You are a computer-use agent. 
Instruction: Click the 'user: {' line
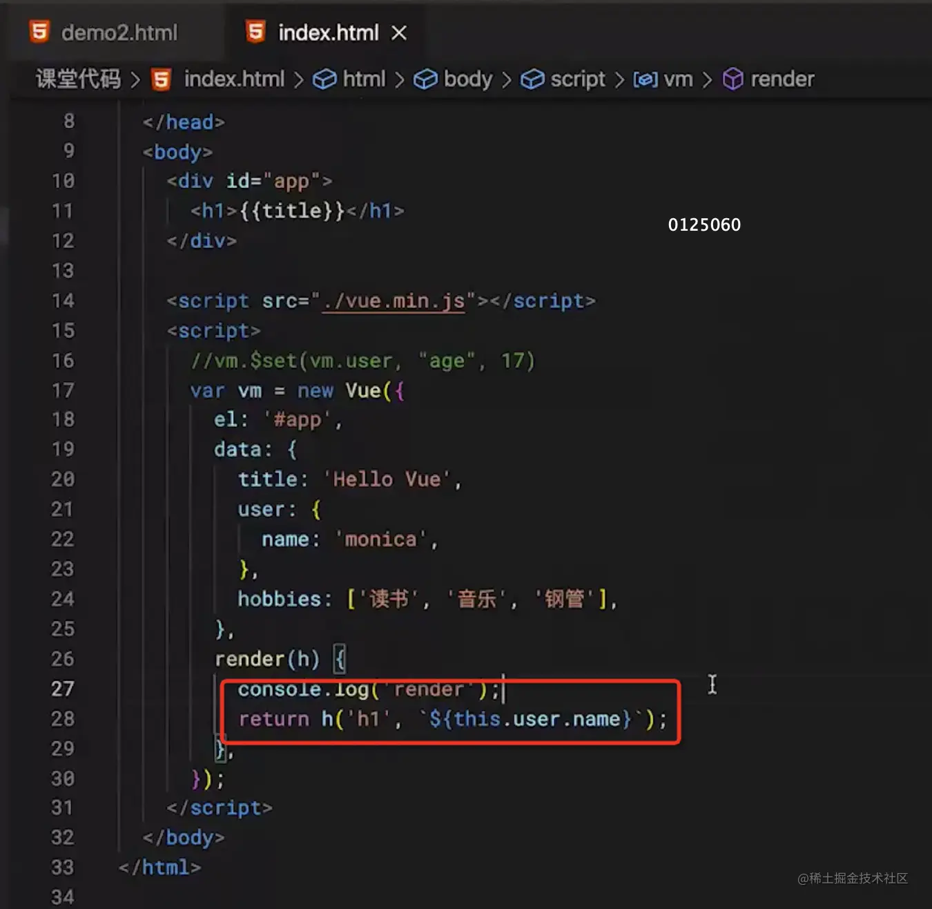[279, 510]
